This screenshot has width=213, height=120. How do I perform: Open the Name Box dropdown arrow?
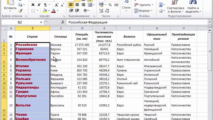tap(41, 22)
